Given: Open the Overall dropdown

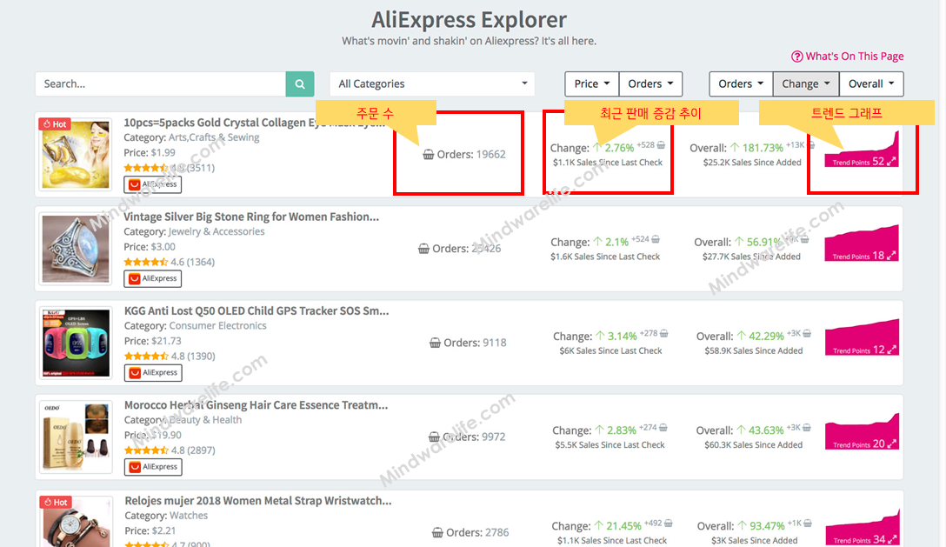Looking at the screenshot, I should click(871, 84).
